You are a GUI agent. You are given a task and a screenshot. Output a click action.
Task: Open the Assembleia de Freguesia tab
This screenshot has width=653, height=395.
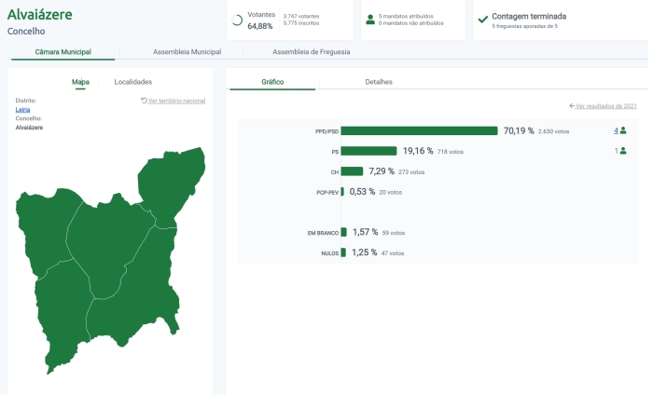311,52
